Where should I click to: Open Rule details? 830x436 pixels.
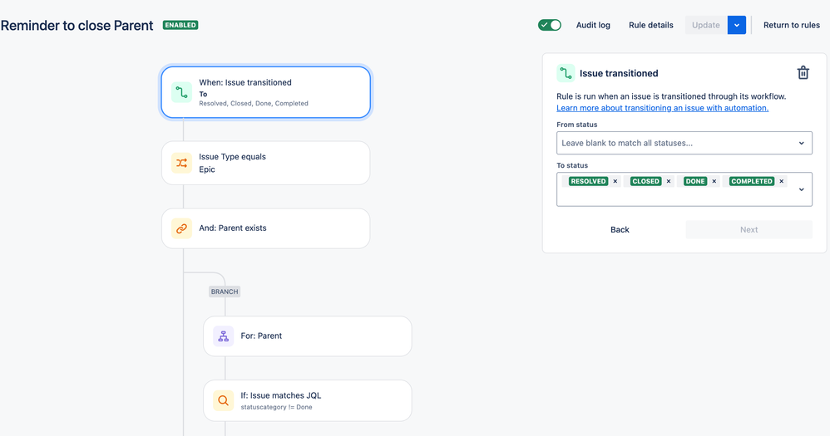coord(650,25)
